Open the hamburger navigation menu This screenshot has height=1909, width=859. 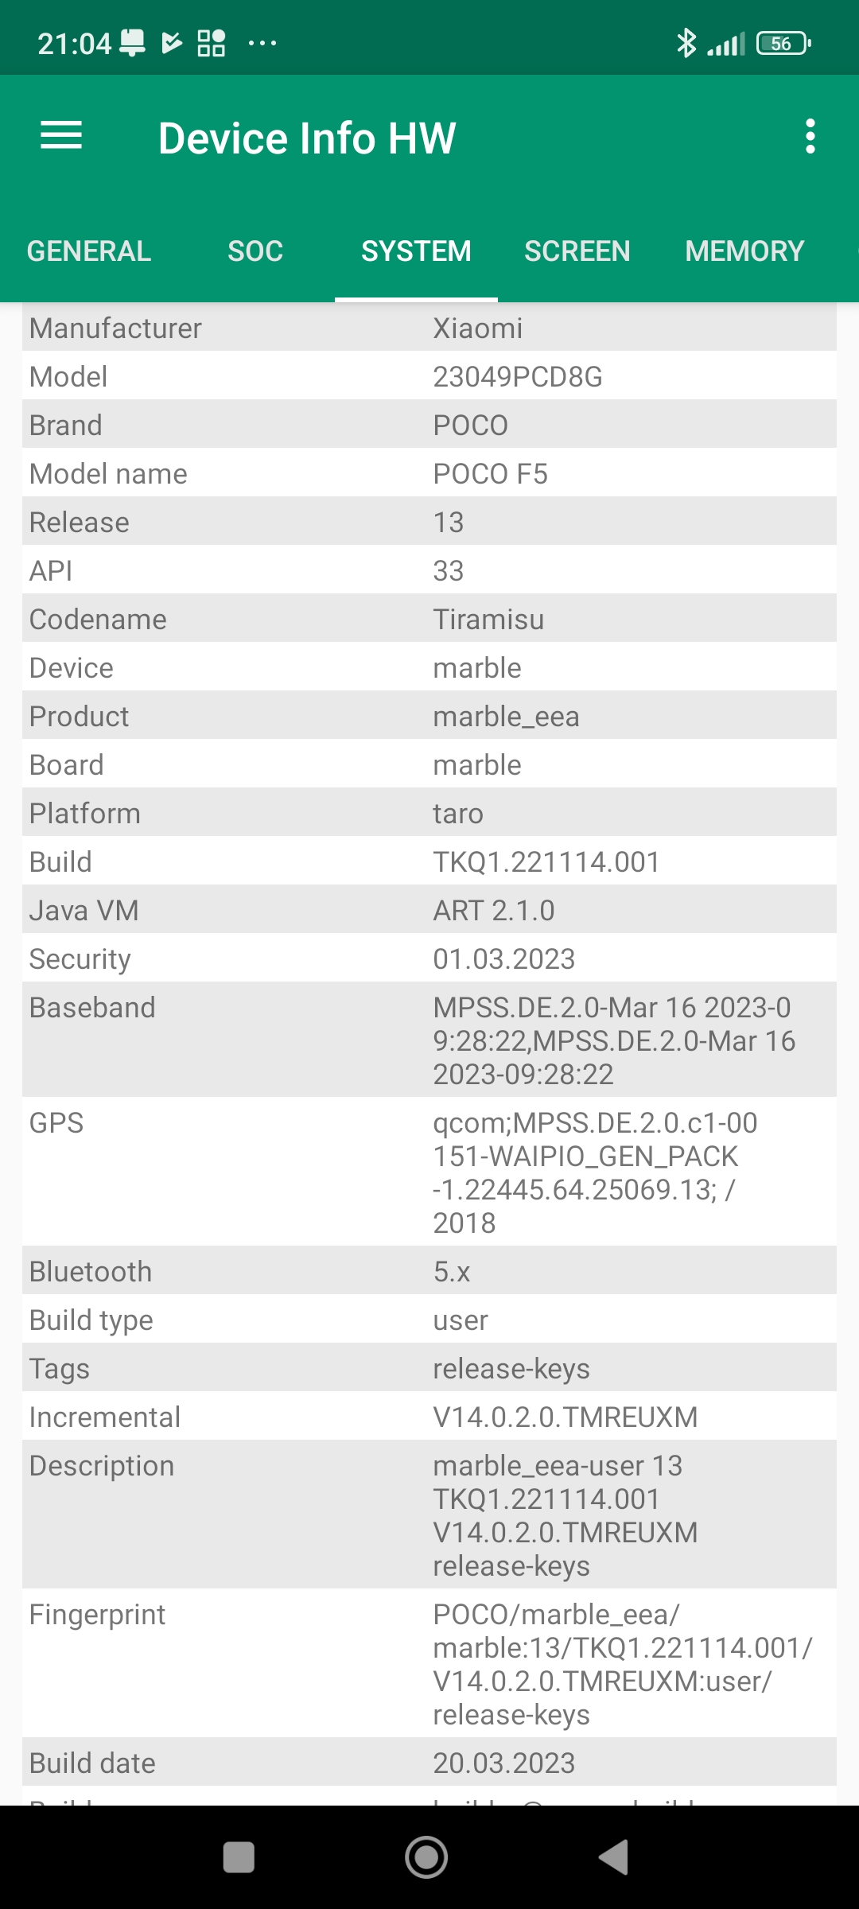[x=61, y=136]
